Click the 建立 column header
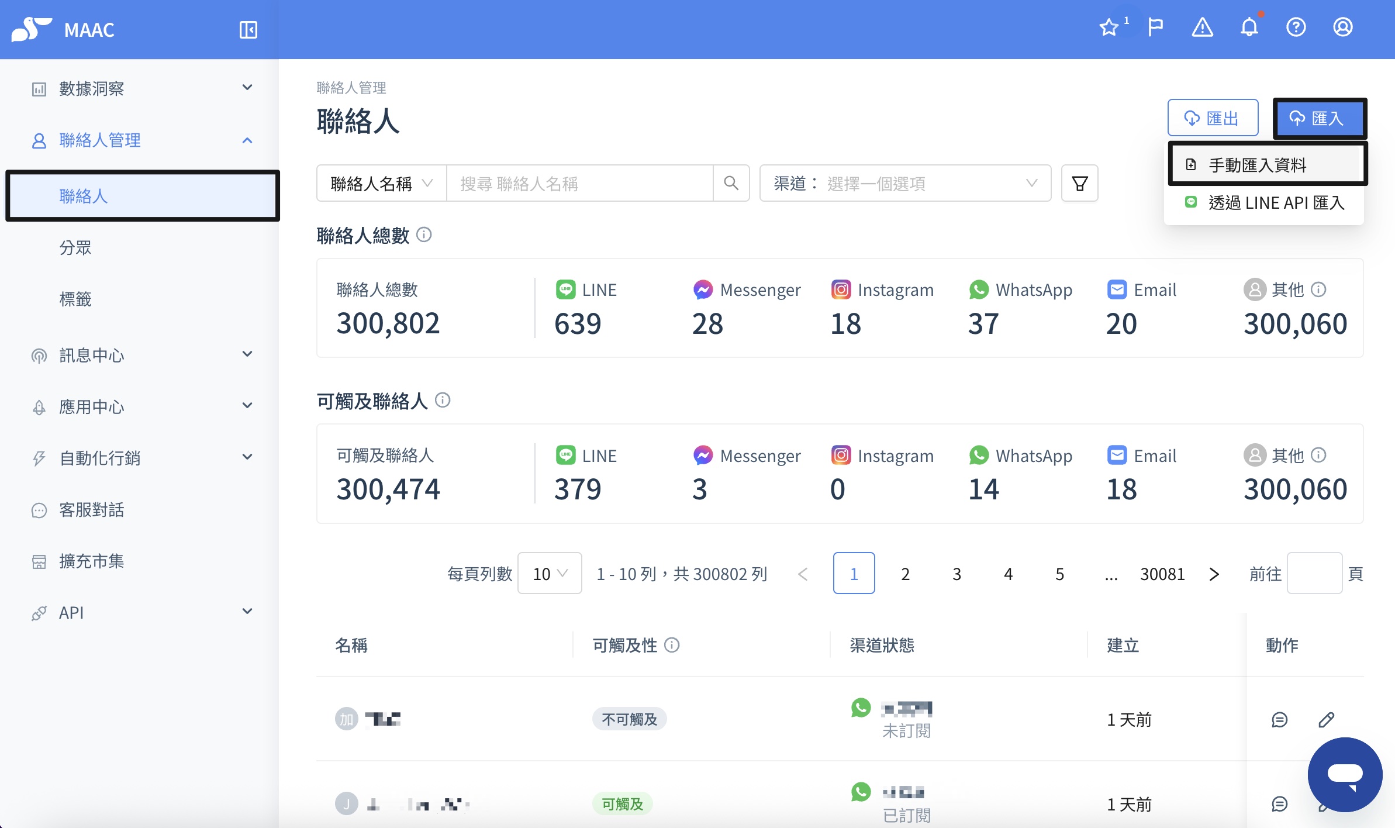This screenshot has height=828, width=1395. click(1123, 644)
